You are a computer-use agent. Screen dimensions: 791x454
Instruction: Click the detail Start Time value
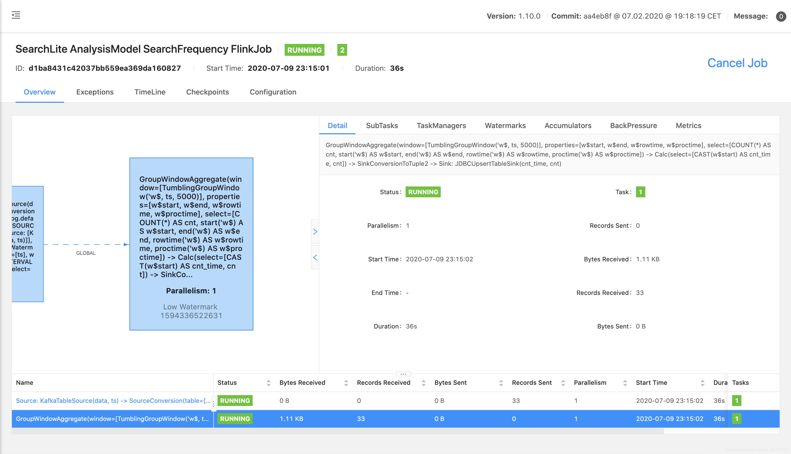click(x=439, y=259)
